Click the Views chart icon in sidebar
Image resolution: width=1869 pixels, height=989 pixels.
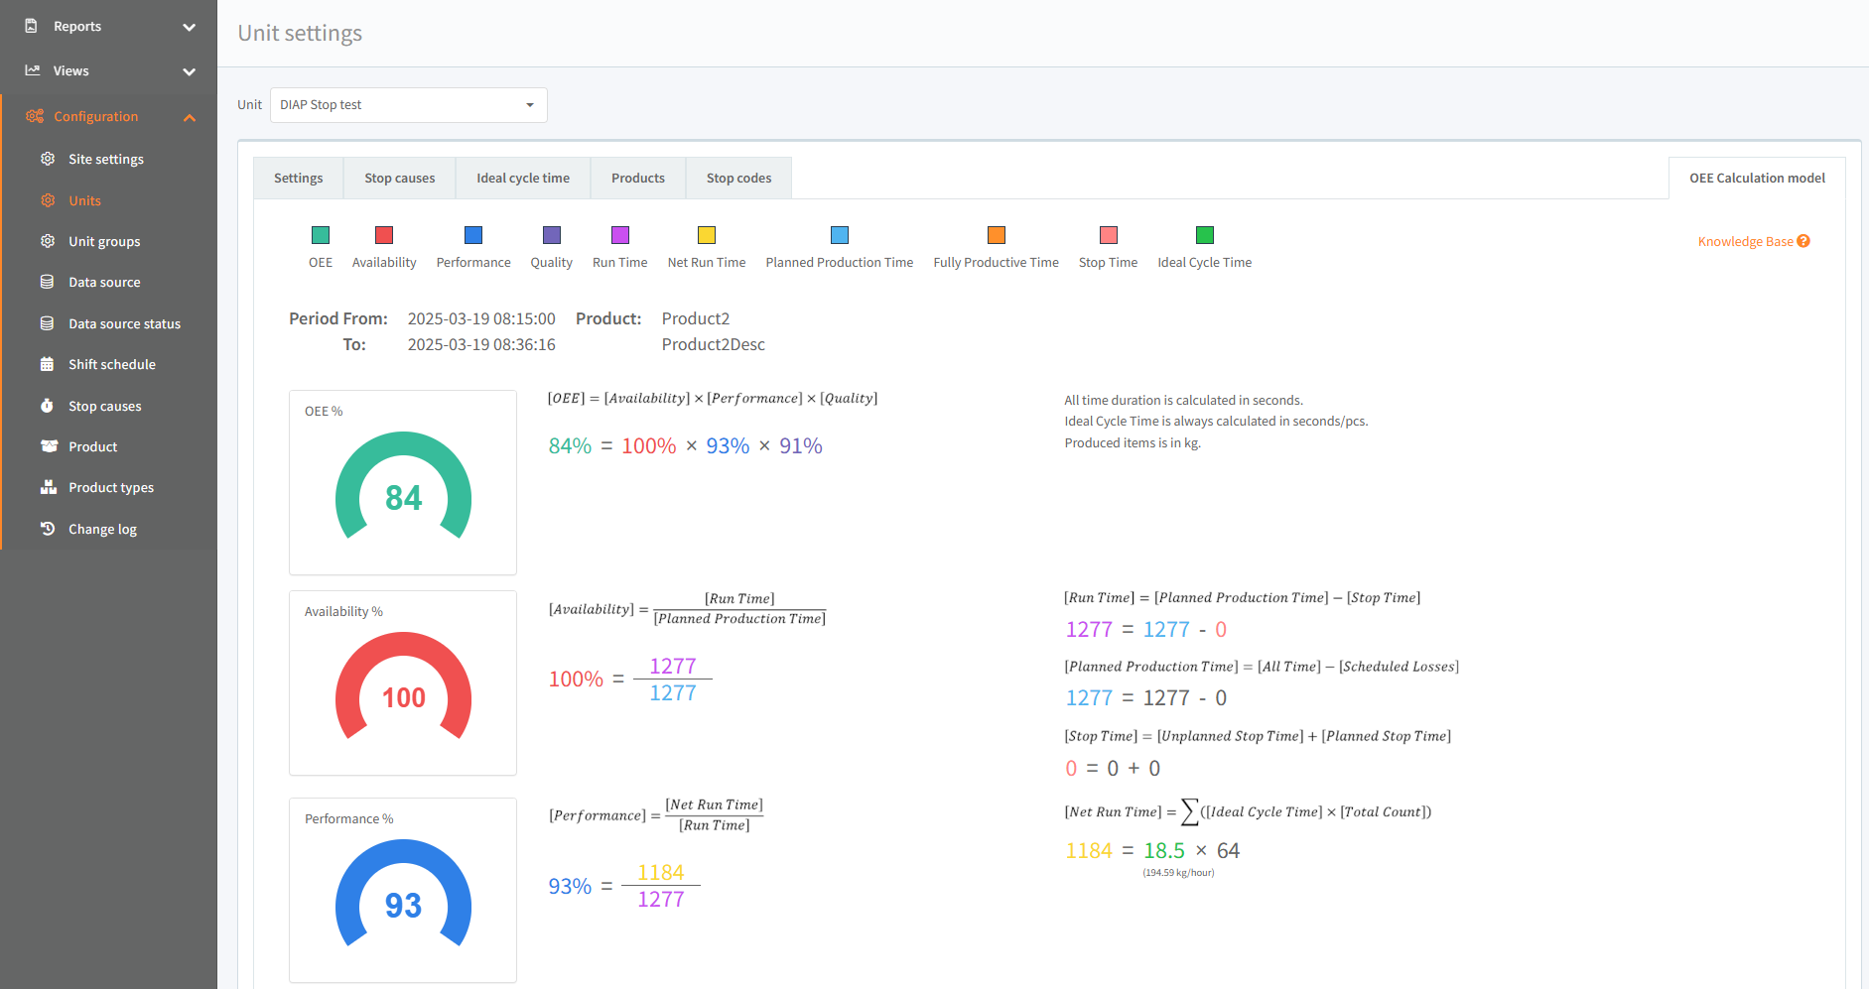tap(33, 70)
